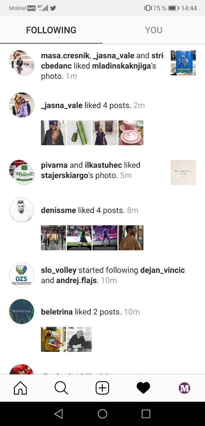Open beletrina's black and white thumbnail

pos(79,339)
